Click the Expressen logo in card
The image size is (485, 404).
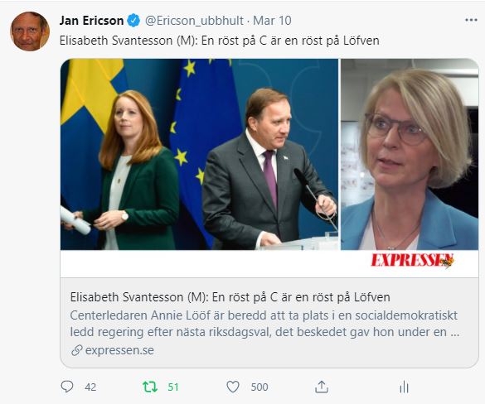click(413, 261)
